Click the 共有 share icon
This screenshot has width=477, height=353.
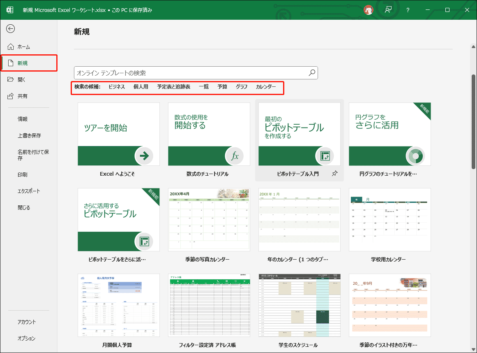(11, 96)
